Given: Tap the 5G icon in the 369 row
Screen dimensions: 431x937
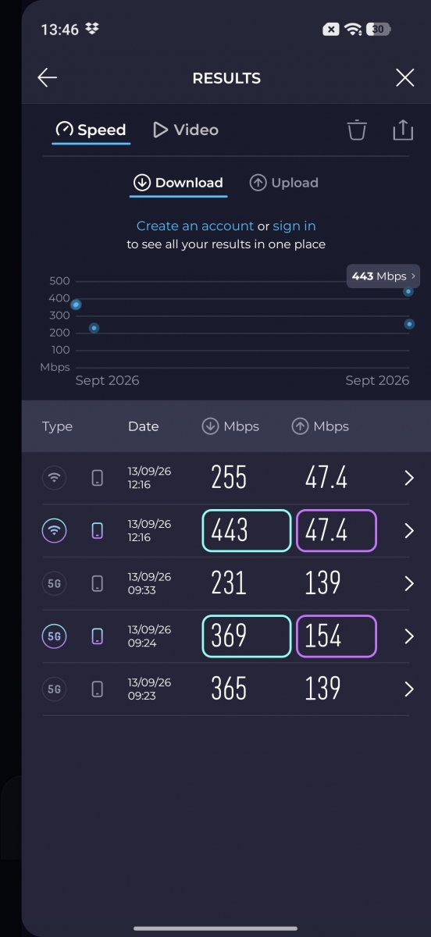Looking at the screenshot, I should 54,636.
